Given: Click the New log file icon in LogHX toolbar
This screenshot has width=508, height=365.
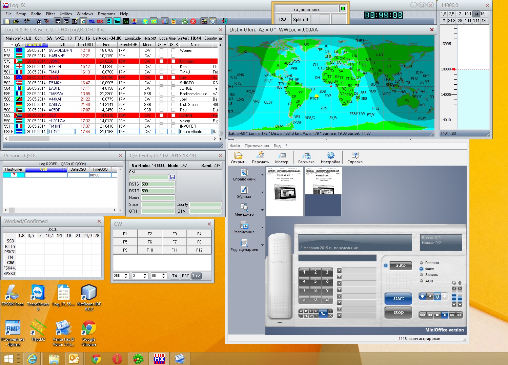Looking at the screenshot, I should tap(7, 21).
